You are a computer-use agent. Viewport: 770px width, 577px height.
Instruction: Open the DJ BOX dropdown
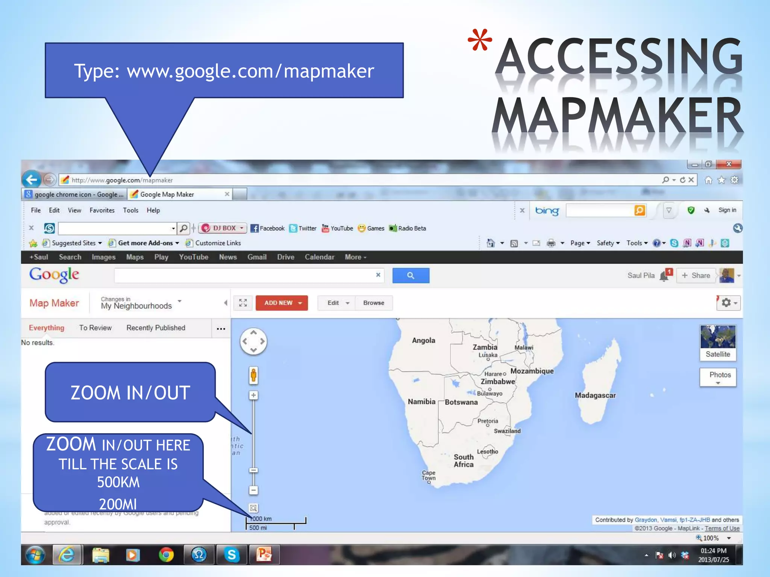[x=223, y=228]
